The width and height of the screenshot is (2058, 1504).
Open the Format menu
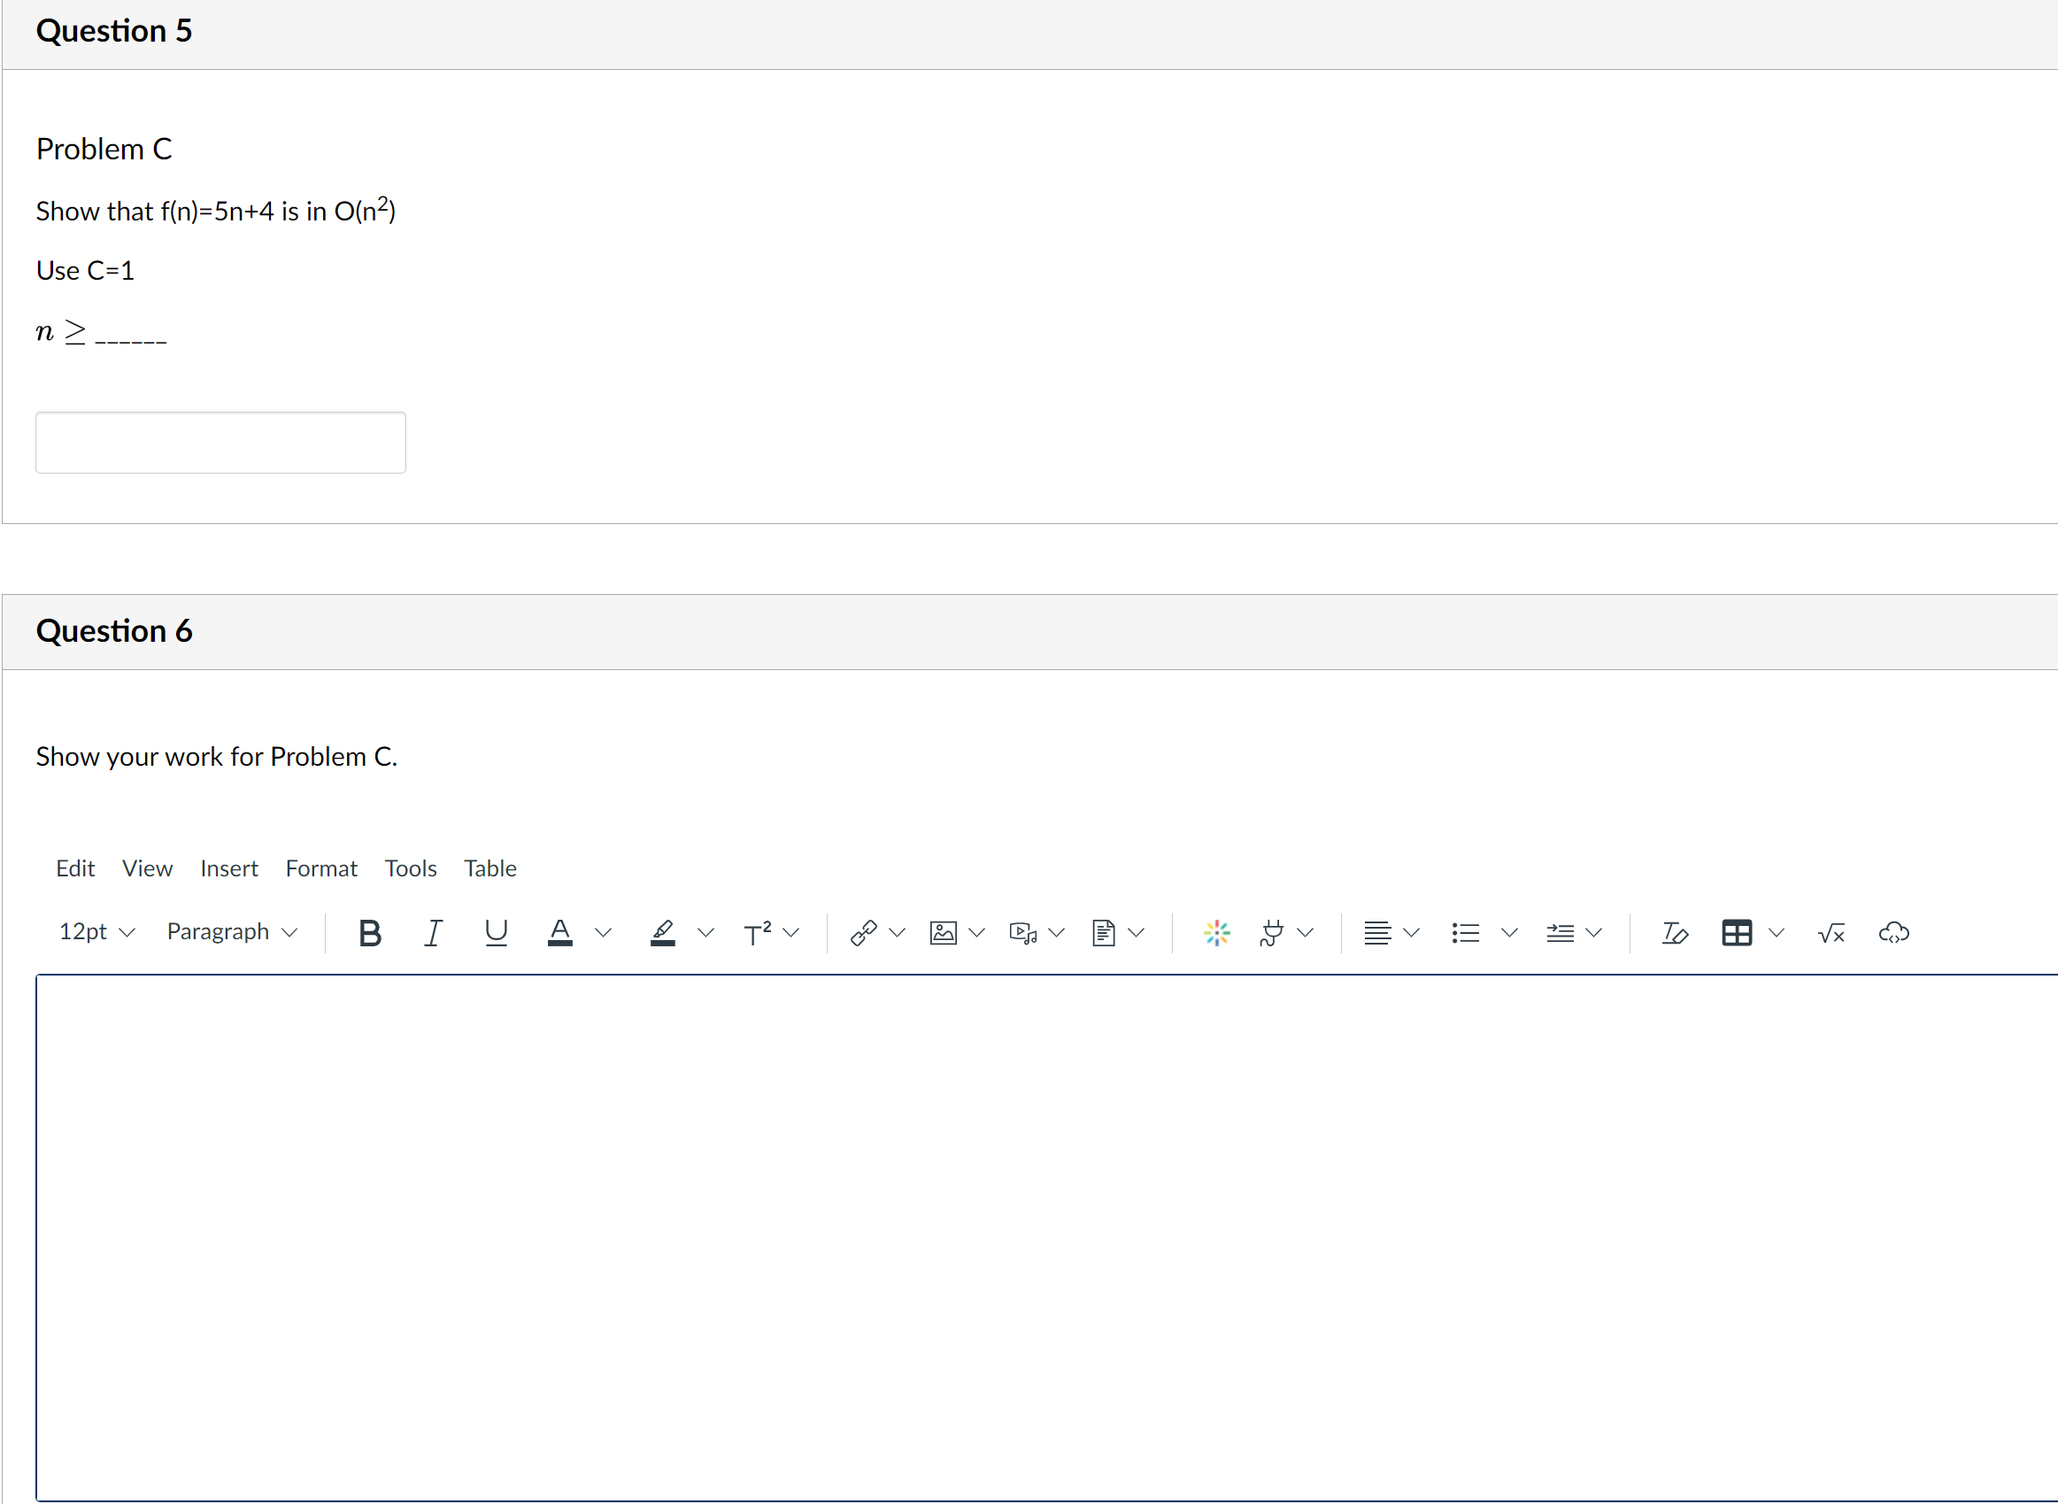tap(321, 868)
